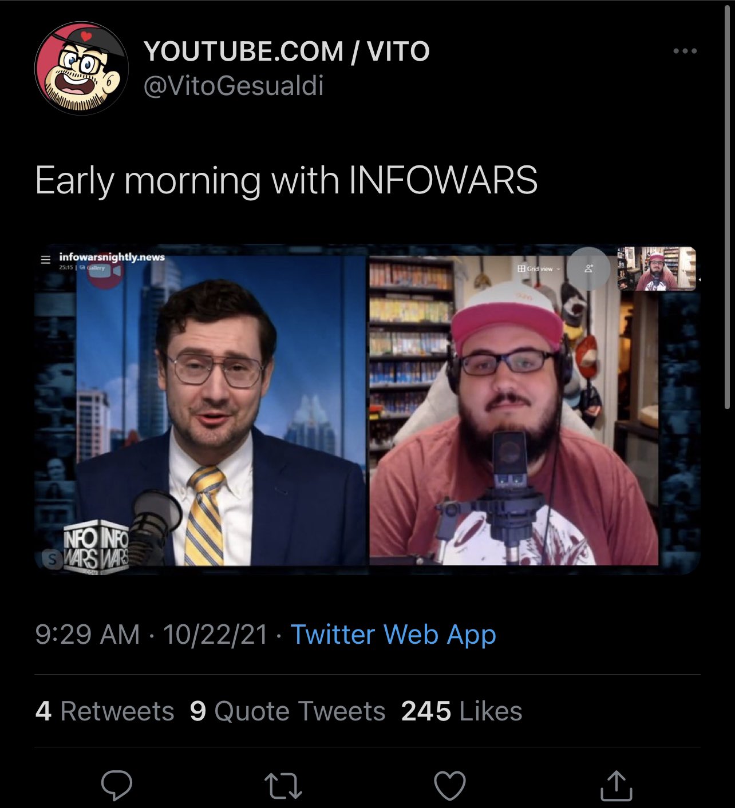
Task: View the 9 Quote Tweets list
Action: pos(287,711)
